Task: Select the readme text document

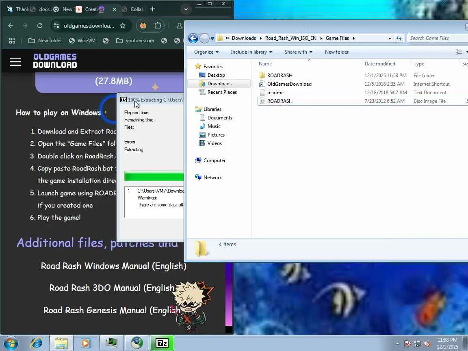Action: pyautogui.click(x=362, y=93)
